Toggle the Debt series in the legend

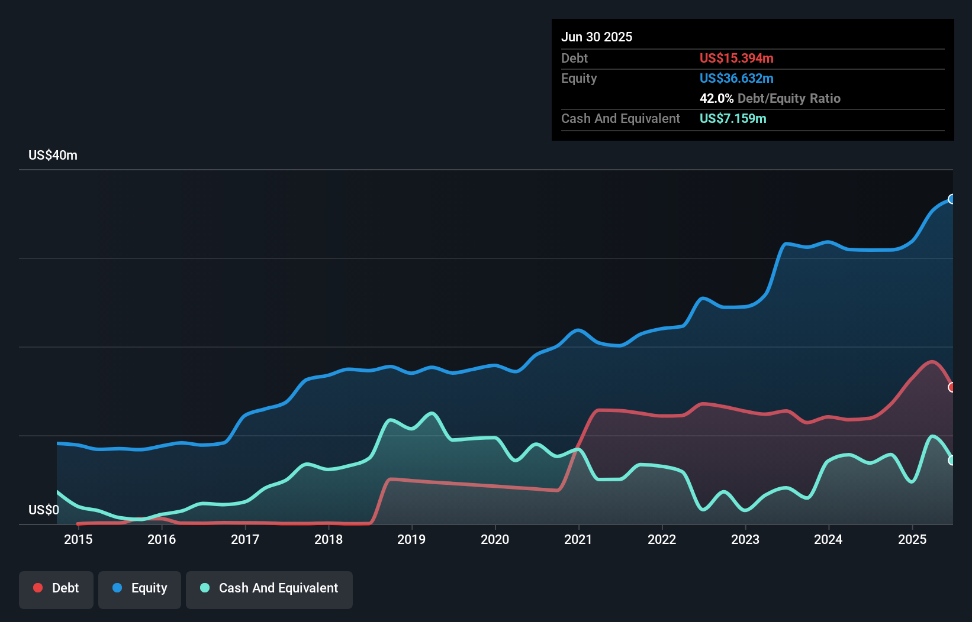(x=56, y=588)
